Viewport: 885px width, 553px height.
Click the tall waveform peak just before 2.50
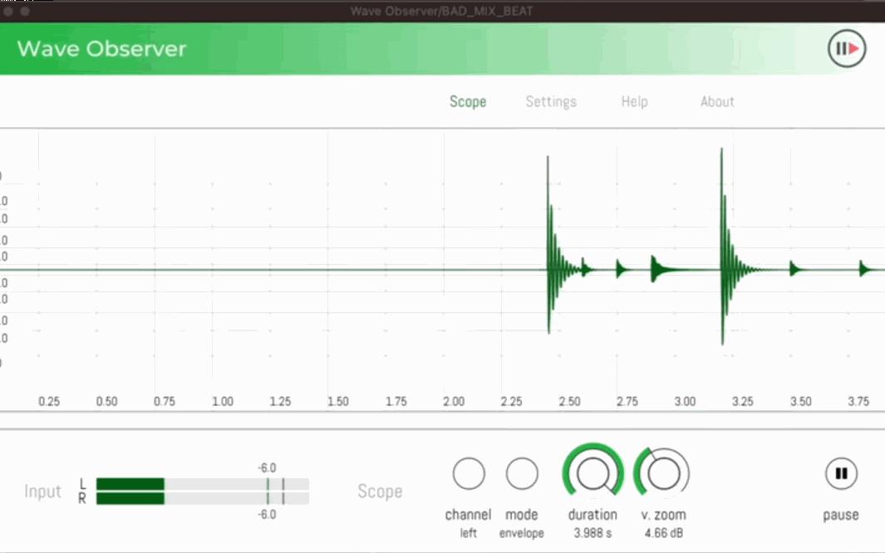[x=548, y=245]
